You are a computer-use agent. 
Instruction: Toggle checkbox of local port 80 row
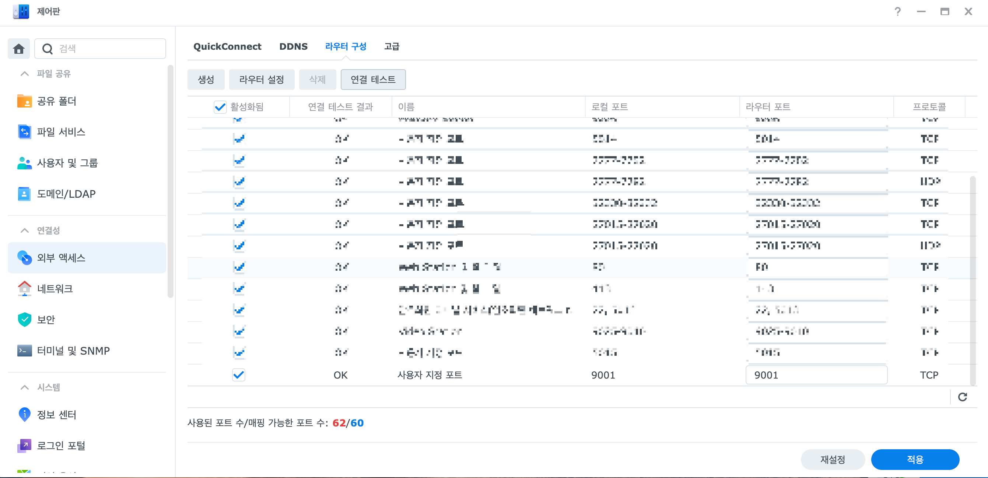coord(239,267)
